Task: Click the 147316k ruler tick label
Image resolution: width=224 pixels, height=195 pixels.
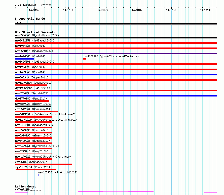Action: coord(68,10)
